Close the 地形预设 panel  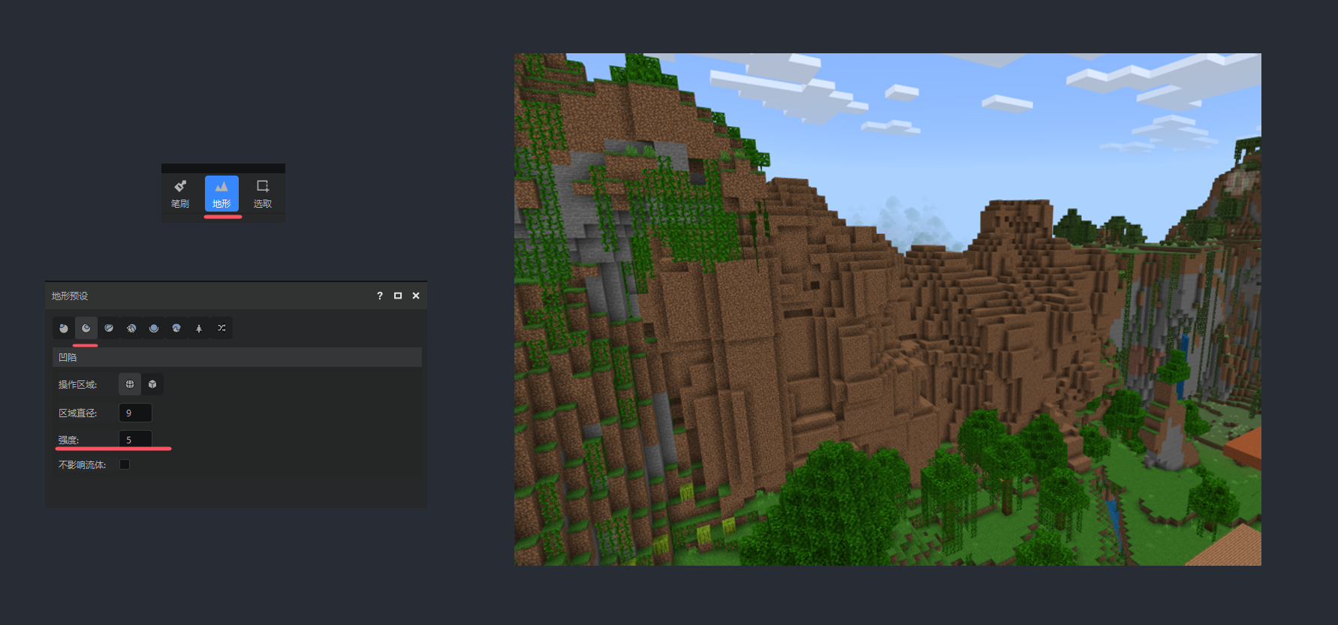coord(416,296)
